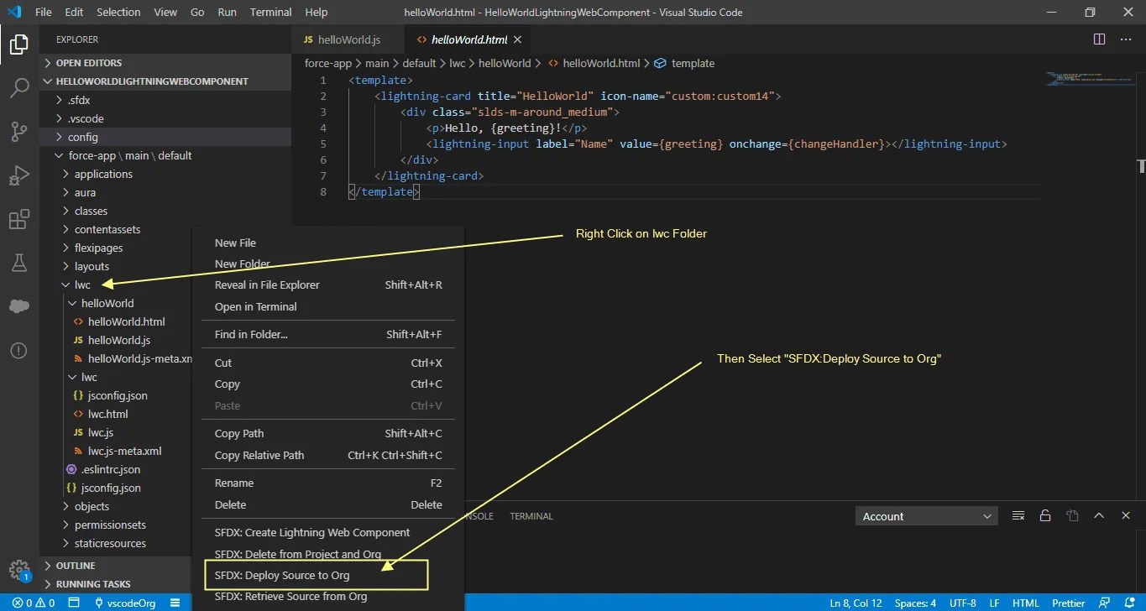Viewport: 1146px width, 611px height.
Task: Toggle the split editor layout
Action: click(1099, 39)
